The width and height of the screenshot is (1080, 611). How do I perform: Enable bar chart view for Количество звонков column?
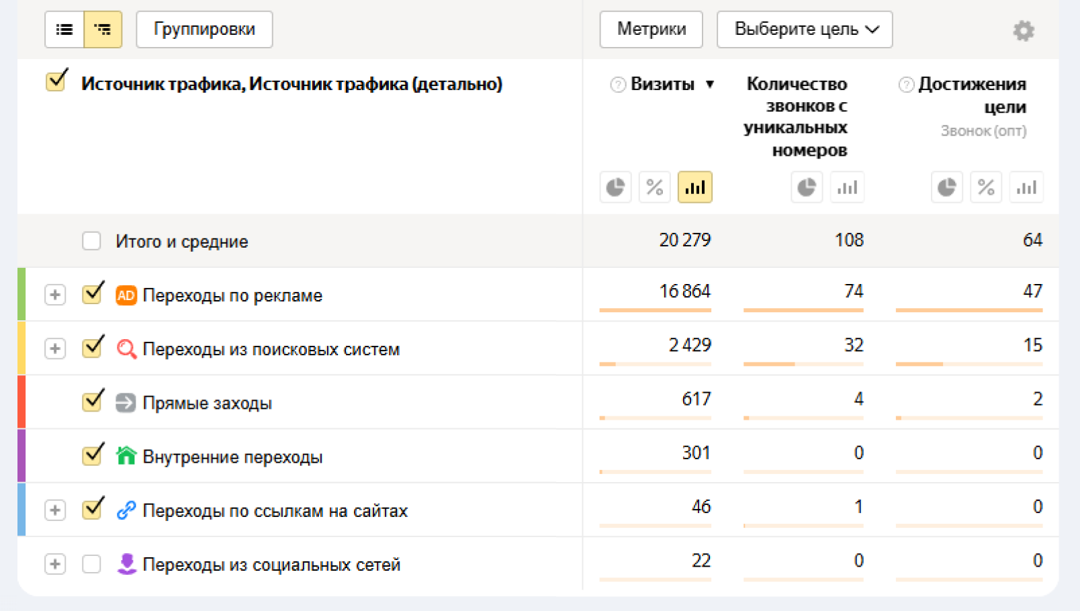[x=847, y=187]
